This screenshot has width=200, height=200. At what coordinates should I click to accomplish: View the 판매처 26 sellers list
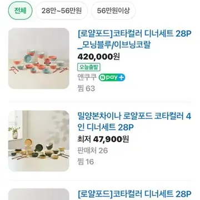93,151
